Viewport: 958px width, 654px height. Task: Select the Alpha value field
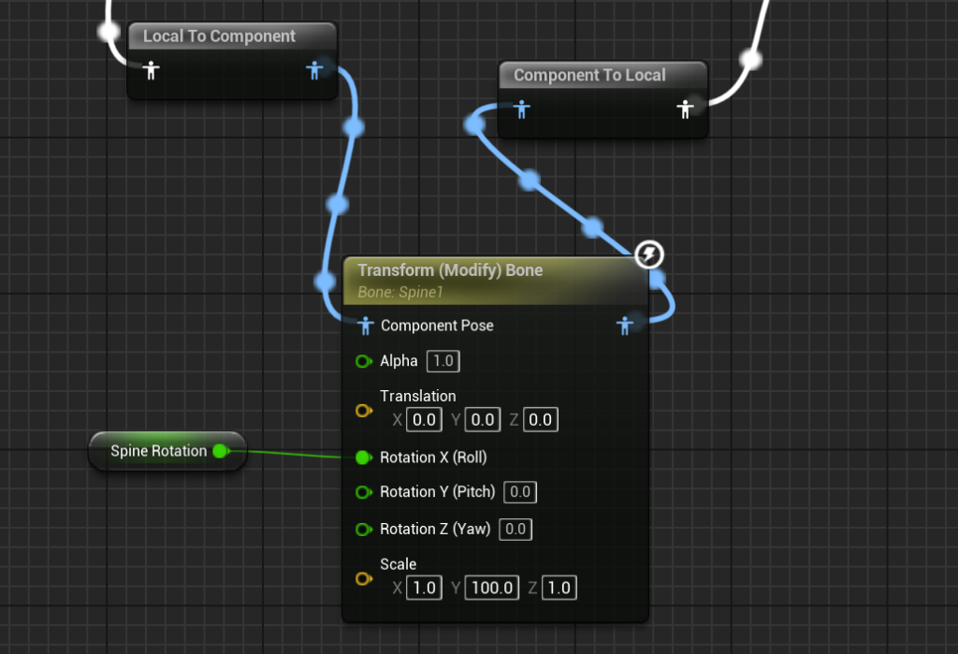(443, 361)
